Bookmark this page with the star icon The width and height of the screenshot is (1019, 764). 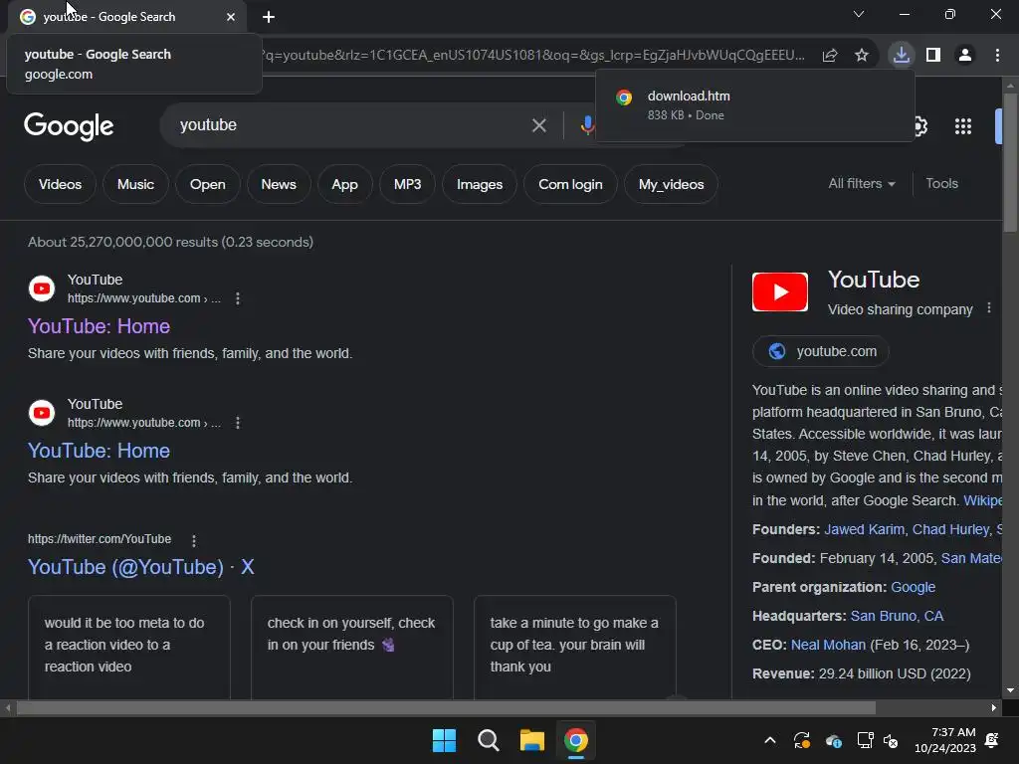[861, 56]
